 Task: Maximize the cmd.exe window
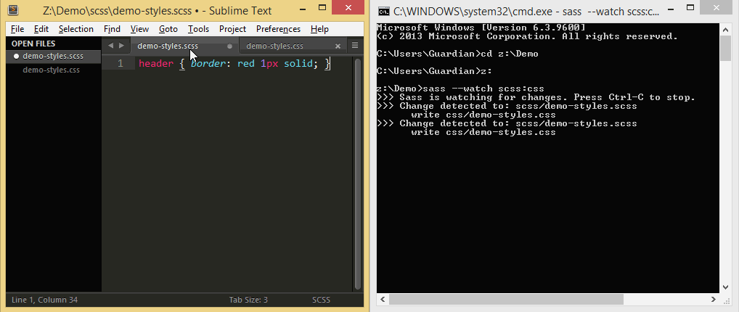[690, 8]
